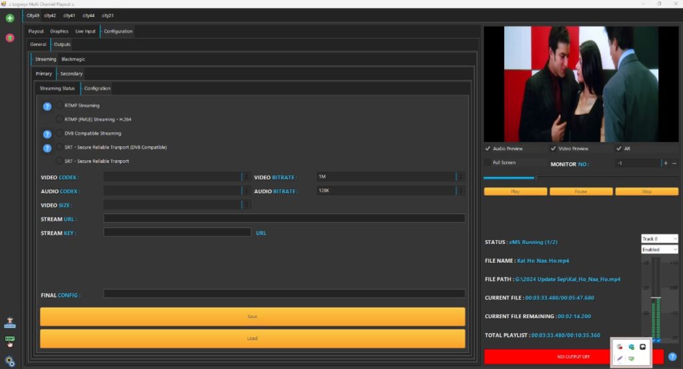Select plain SRT - Secure Reliable Transport option
The height and width of the screenshot is (369, 683).
(x=59, y=161)
